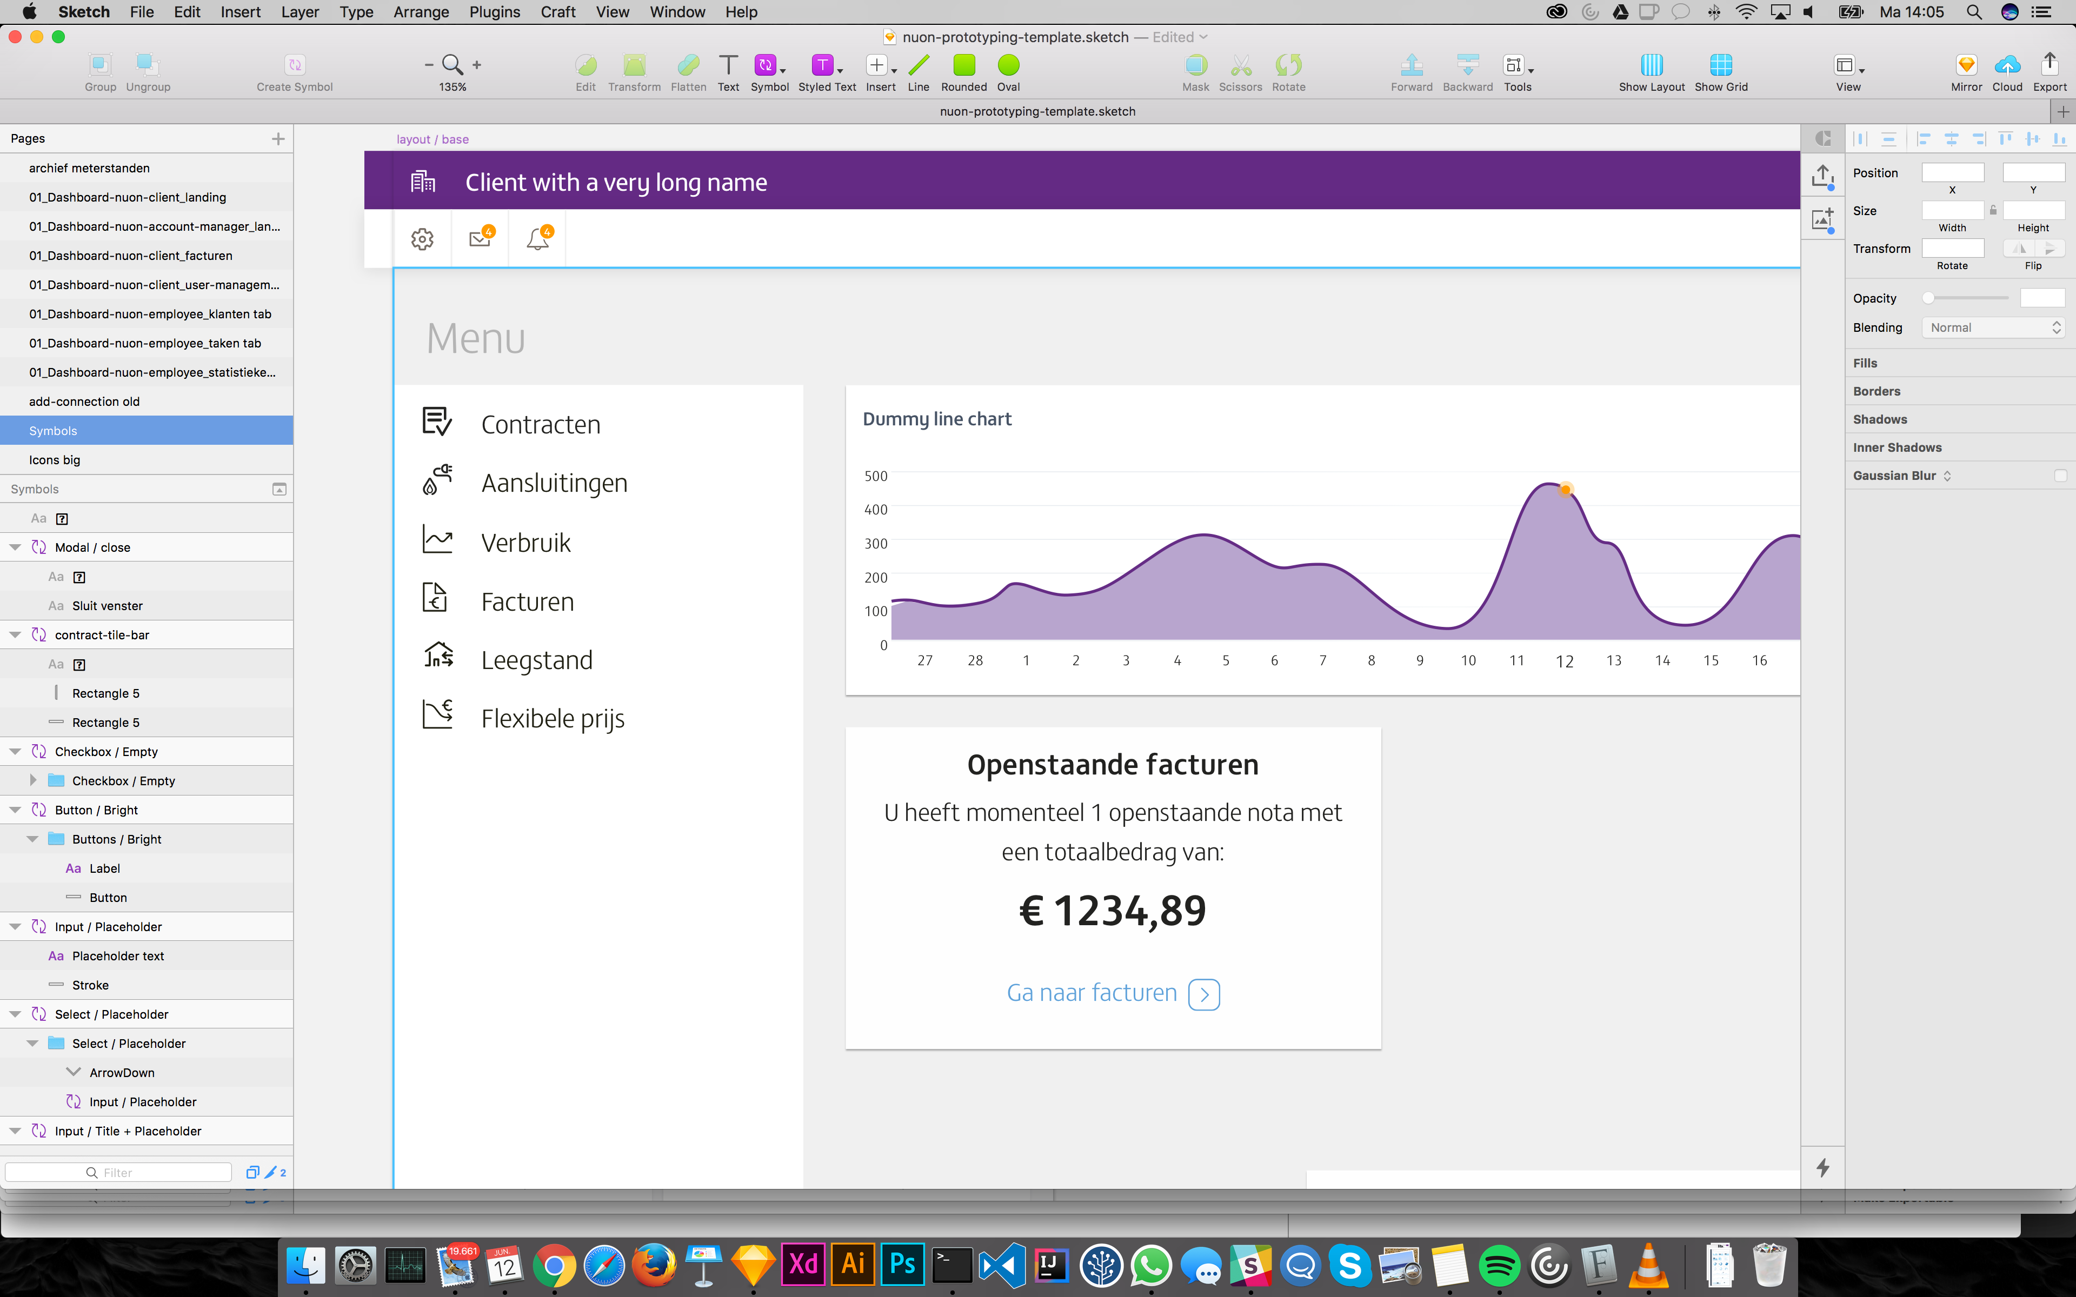Add a new page with plus button

pyautogui.click(x=278, y=138)
